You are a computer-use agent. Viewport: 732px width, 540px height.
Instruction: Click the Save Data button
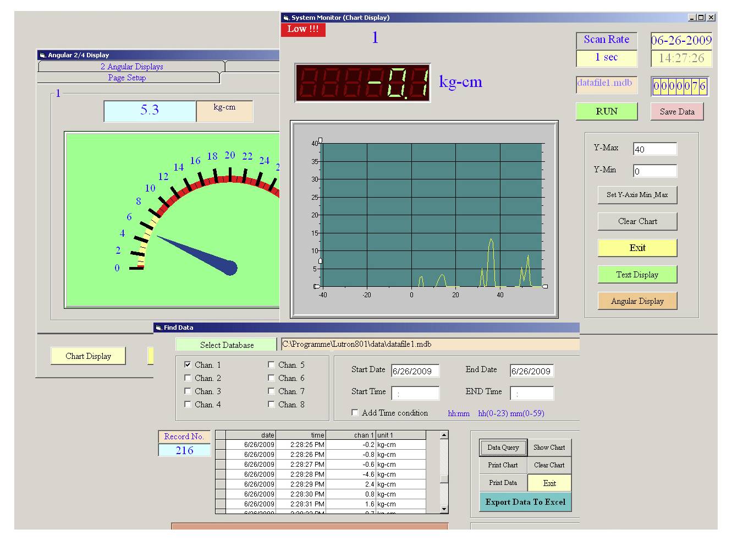pos(677,111)
